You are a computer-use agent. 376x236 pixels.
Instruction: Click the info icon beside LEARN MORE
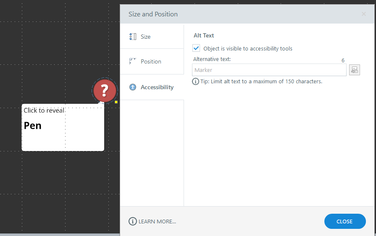[133, 221]
